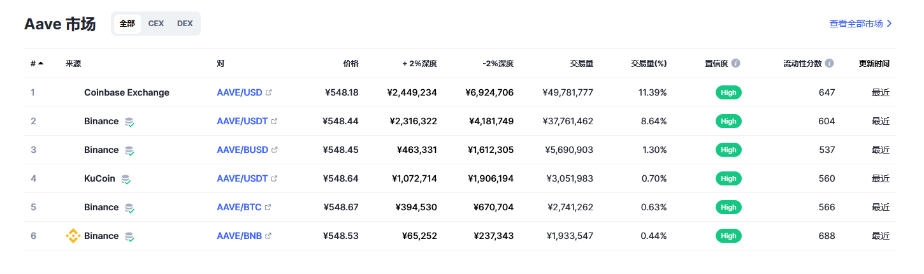Click the external link icon beside Binance AAVE/USDT

[274, 121]
